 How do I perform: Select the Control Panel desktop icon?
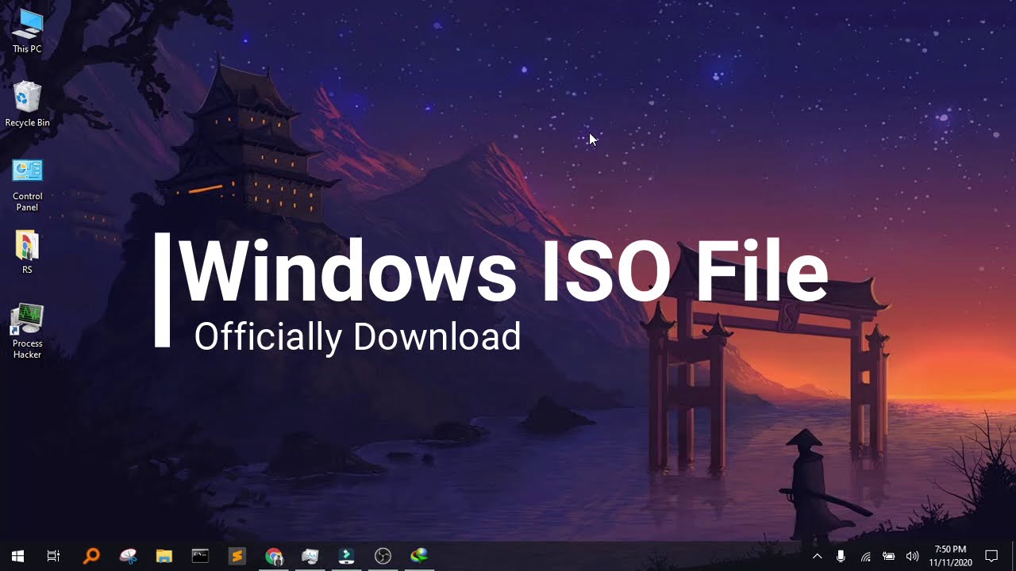27,186
